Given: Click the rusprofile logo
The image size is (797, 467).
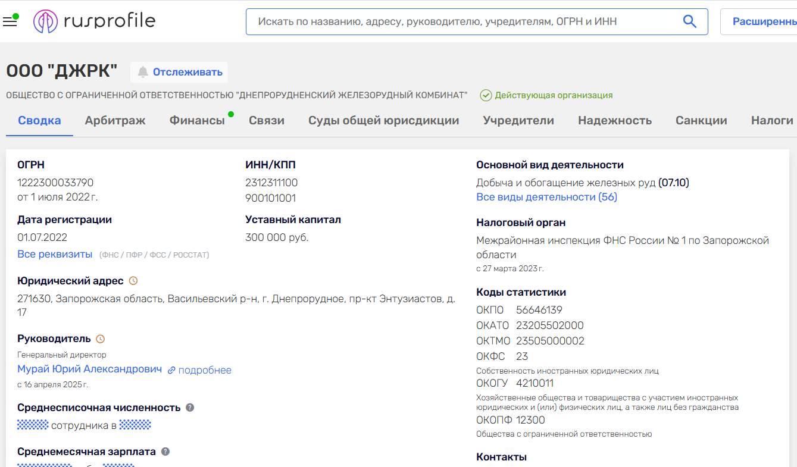Looking at the screenshot, I should coord(95,21).
